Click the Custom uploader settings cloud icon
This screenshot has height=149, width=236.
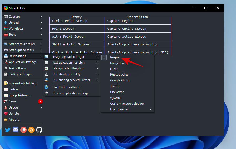click(x=46, y=93)
